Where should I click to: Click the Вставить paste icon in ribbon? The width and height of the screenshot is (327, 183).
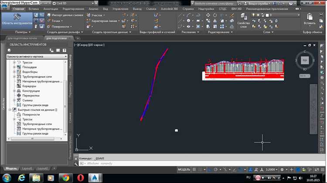pyautogui.click(x=309, y=18)
